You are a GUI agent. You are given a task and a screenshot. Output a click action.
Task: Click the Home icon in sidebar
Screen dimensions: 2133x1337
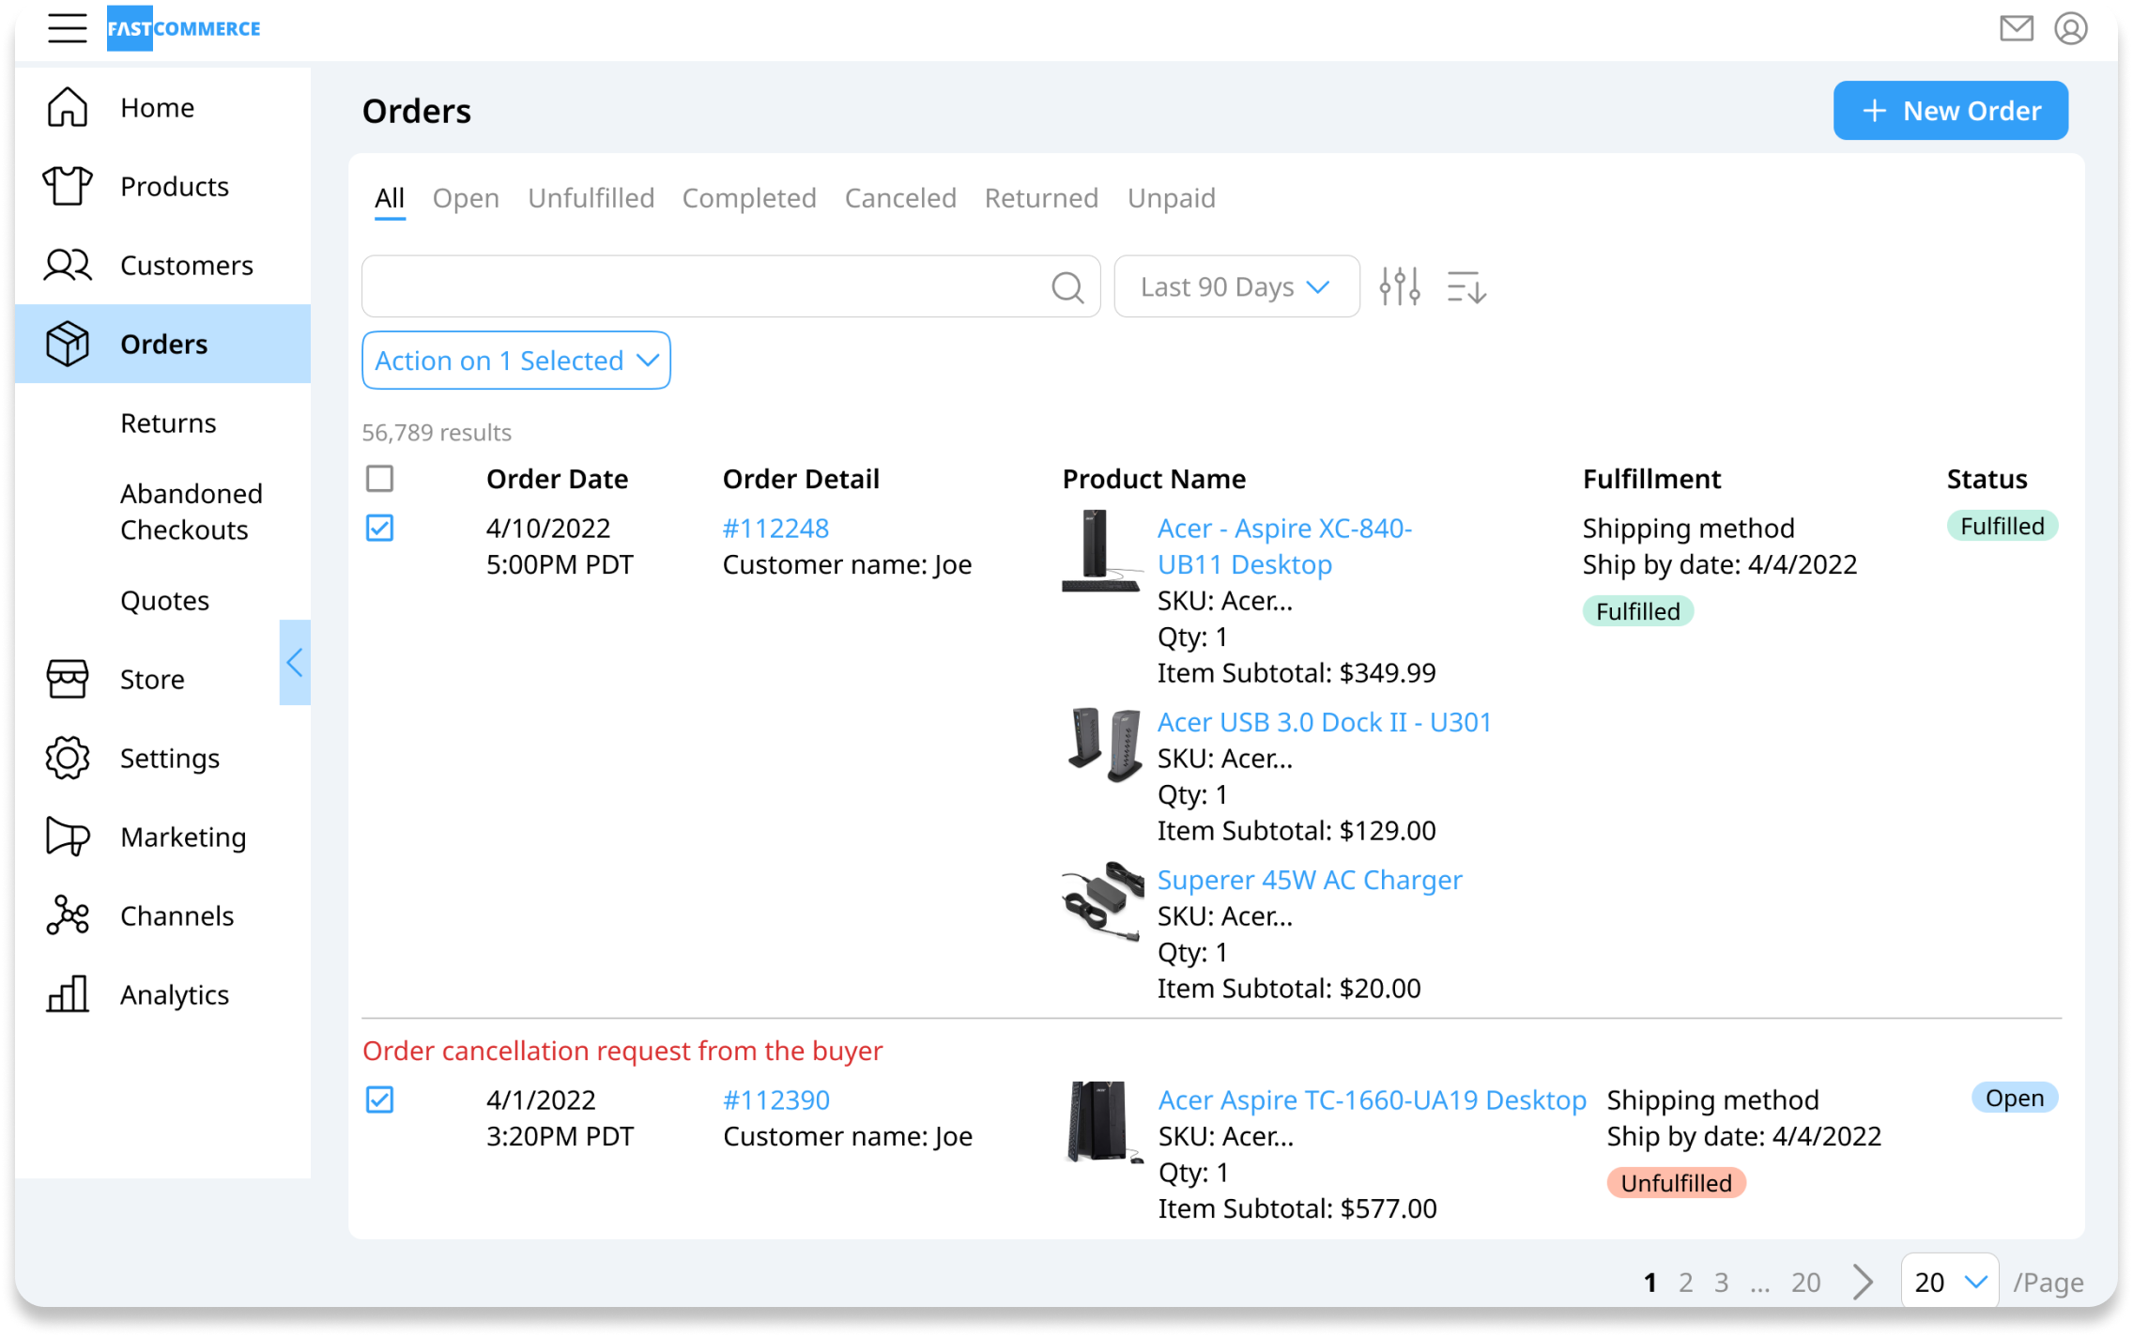pyautogui.click(x=68, y=106)
